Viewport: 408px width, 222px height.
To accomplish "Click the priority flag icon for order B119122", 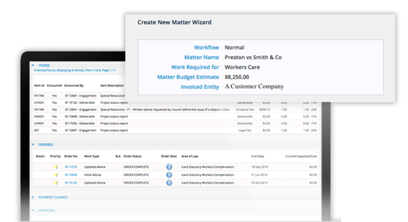I will point(56,183).
